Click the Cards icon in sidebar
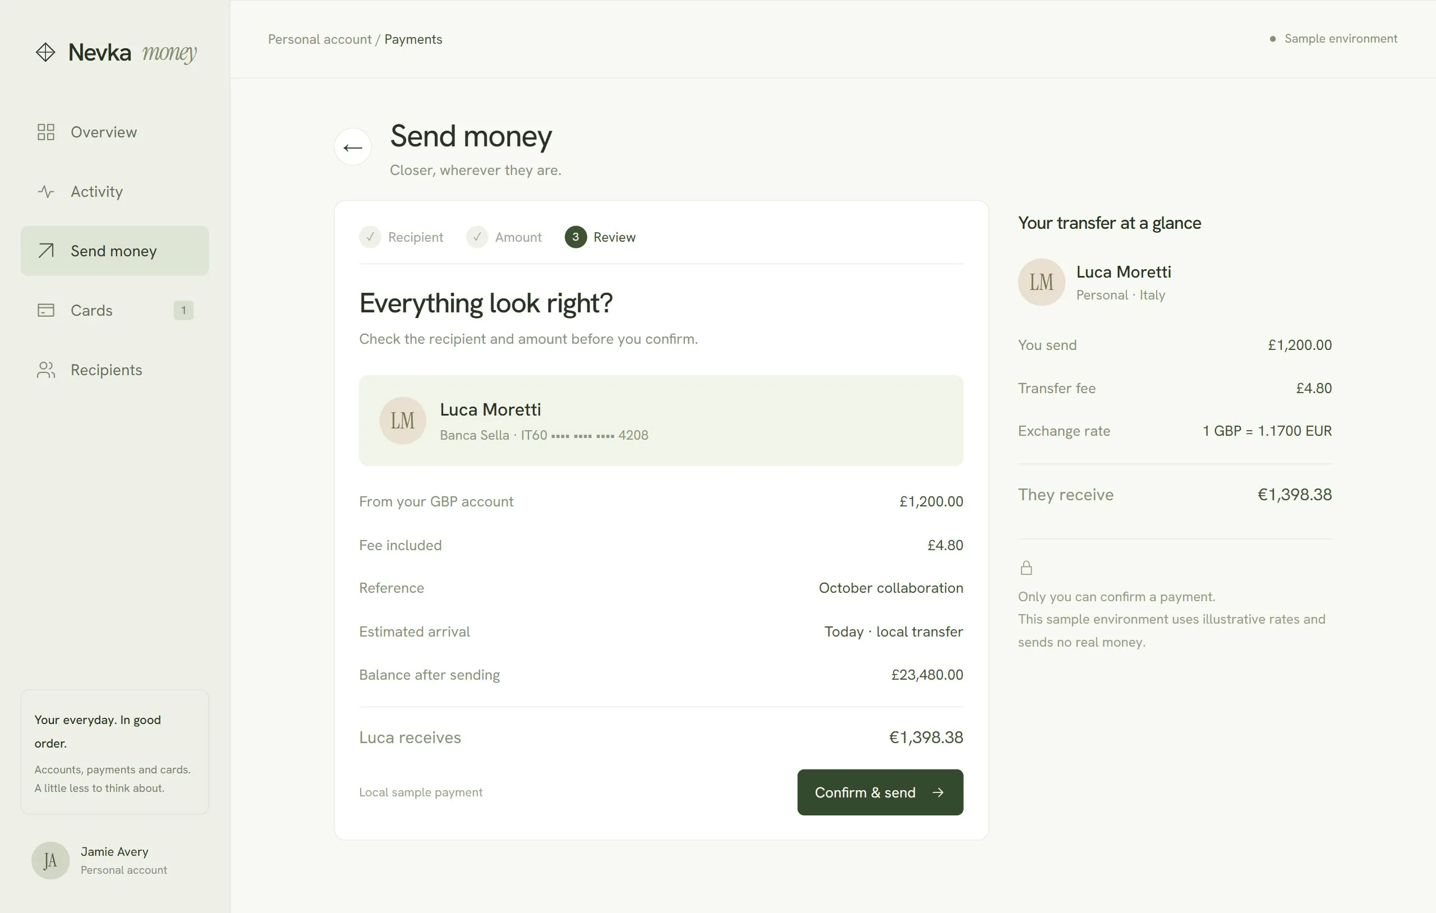The image size is (1436, 913). point(46,310)
